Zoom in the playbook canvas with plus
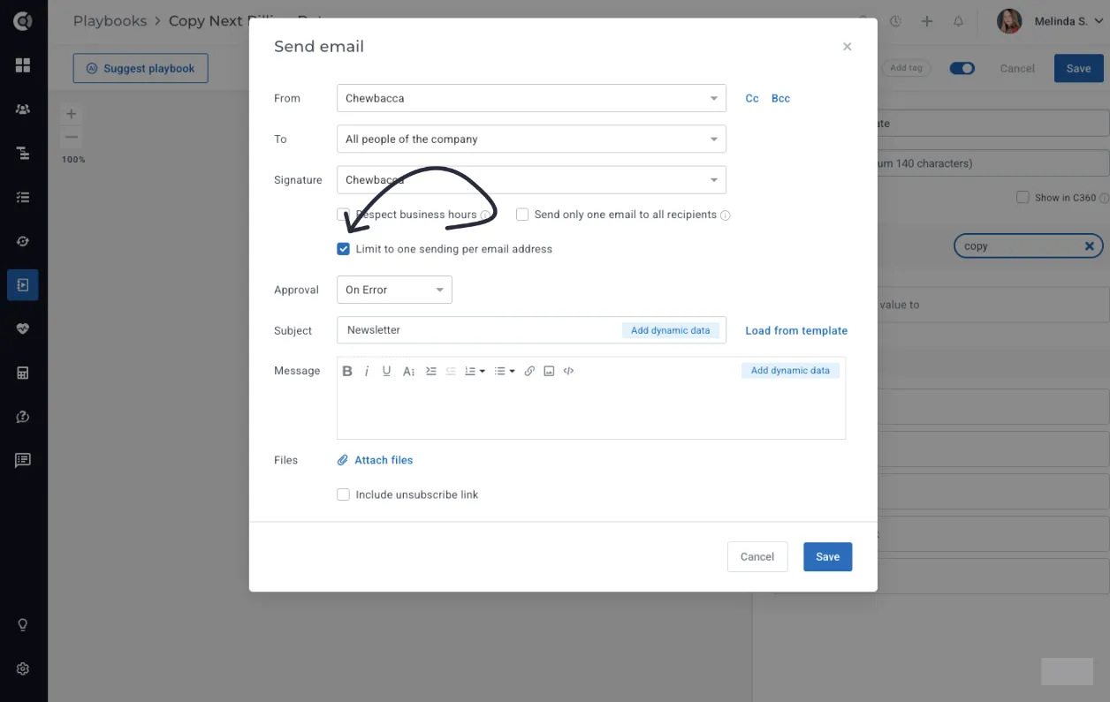1110x702 pixels. click(x=72, y=114)
